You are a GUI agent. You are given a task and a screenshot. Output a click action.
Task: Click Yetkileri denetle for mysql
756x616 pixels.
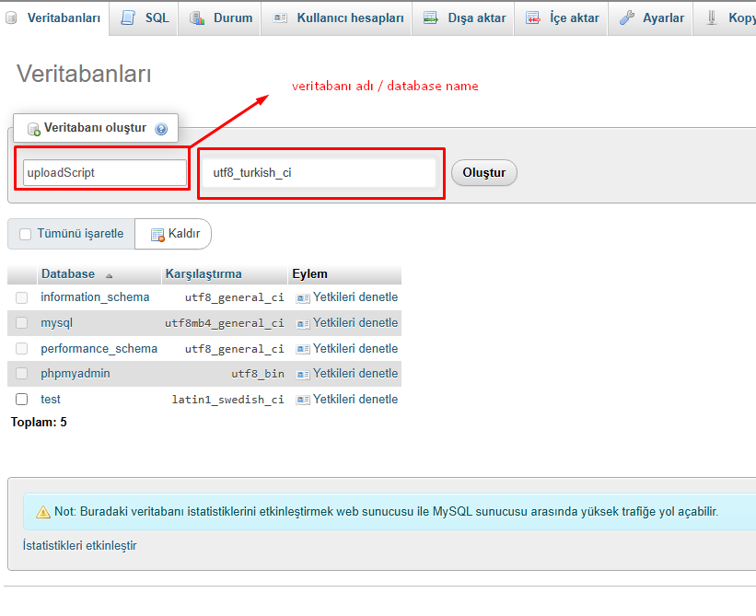pos(355,322)
